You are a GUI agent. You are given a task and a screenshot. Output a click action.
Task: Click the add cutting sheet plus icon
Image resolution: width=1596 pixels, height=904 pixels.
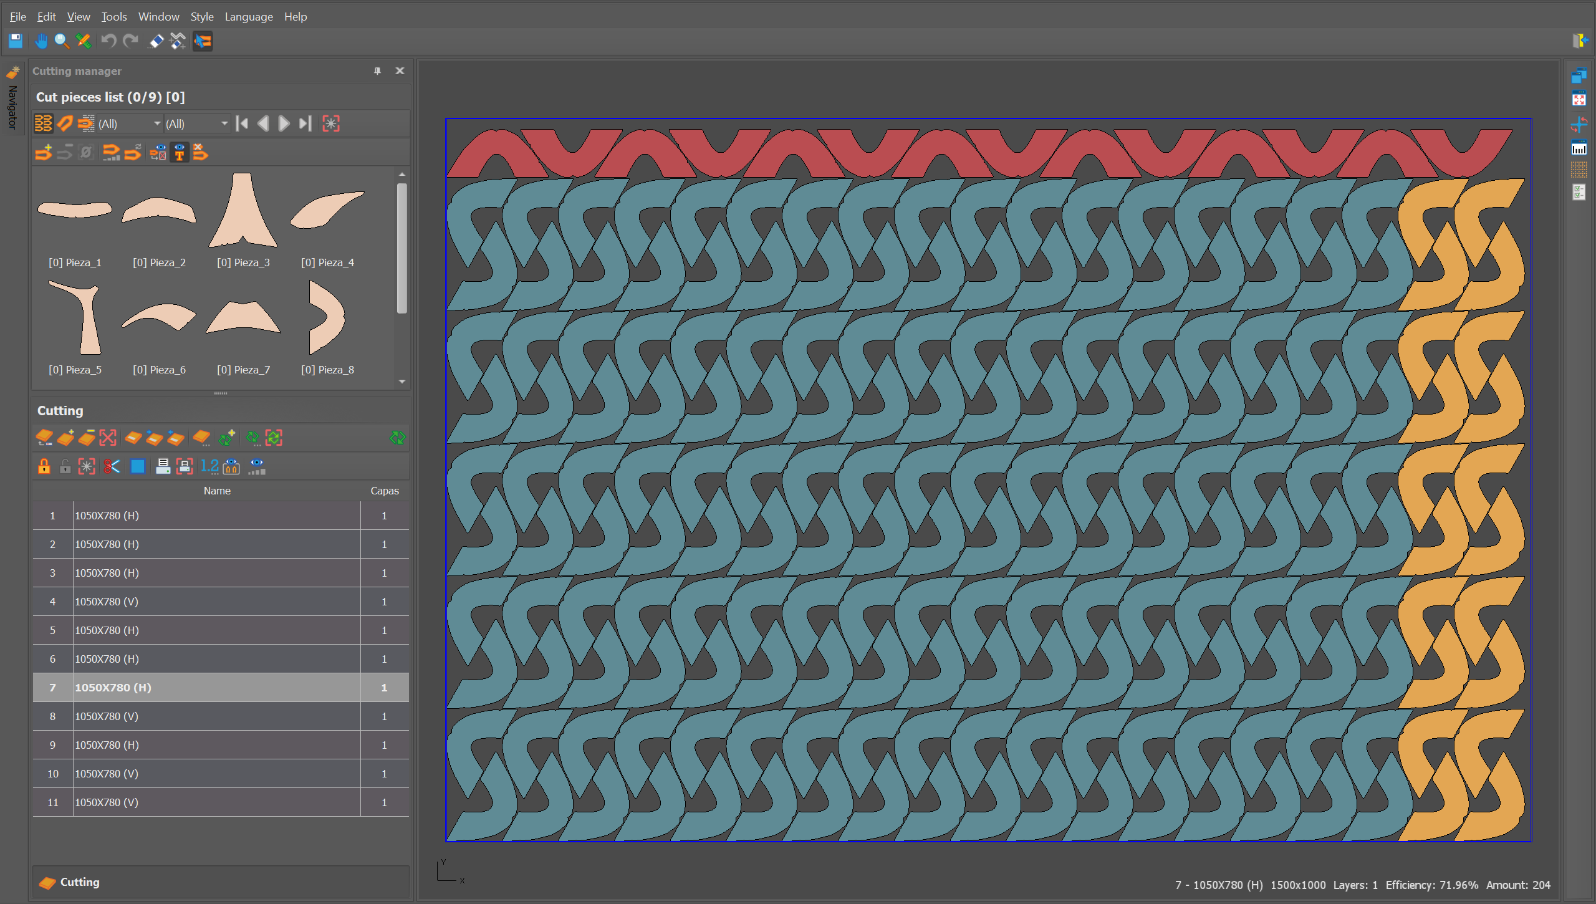pyautogui.click(x=65, y=438)
